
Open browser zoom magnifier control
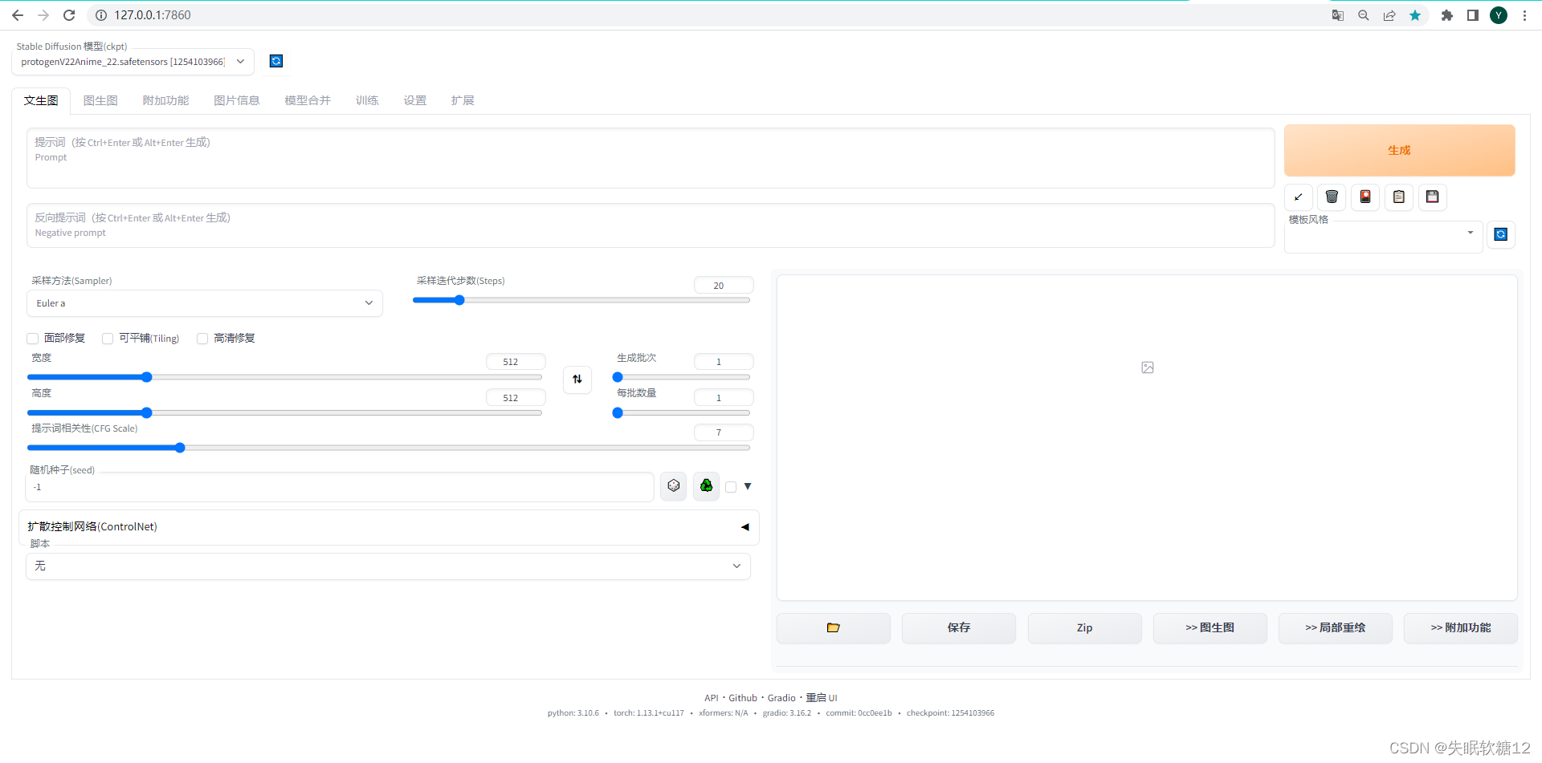1364,15
